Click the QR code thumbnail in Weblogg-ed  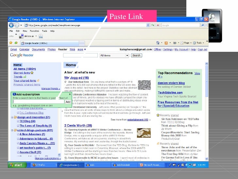pyautogui.click(x=144, y=85)
